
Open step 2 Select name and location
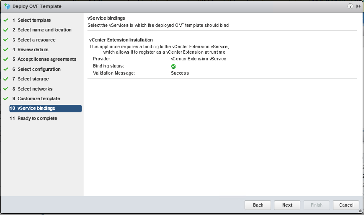tap(42, 30)
